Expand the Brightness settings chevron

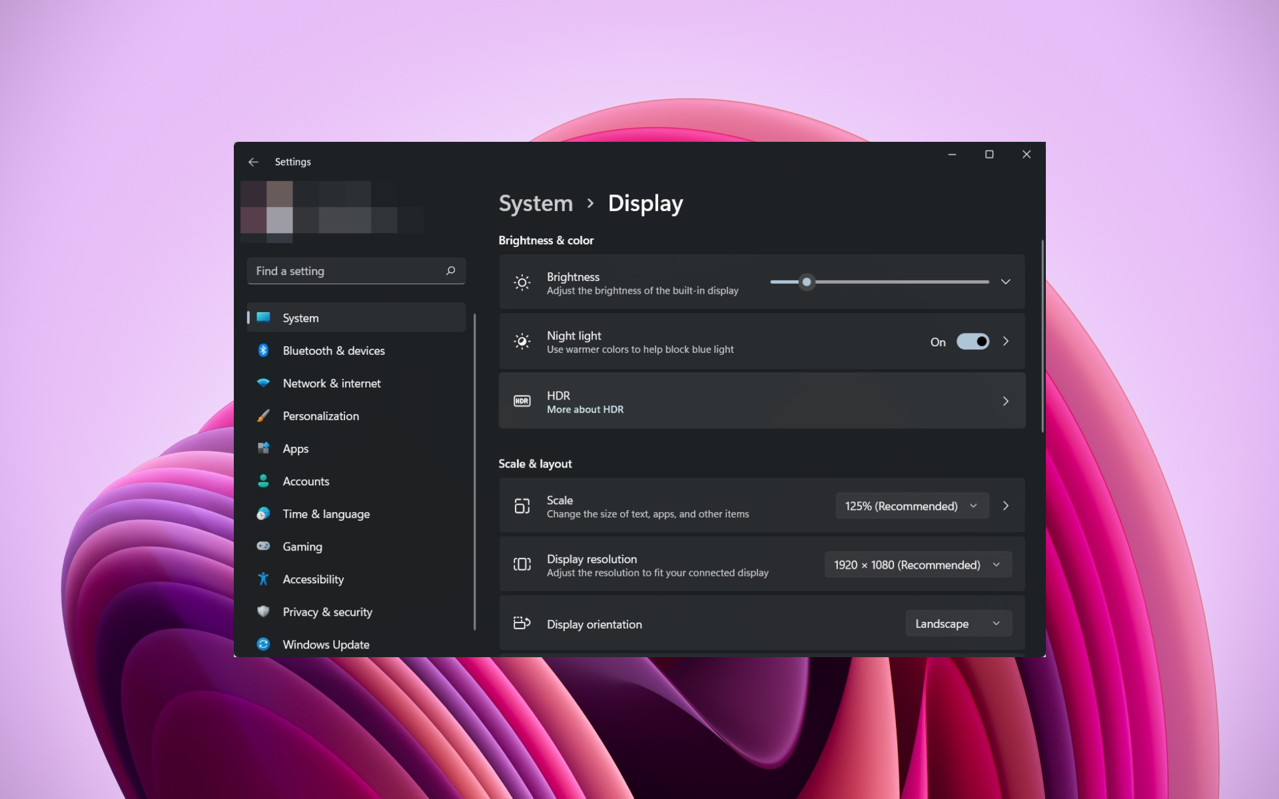coord(1007,282)
